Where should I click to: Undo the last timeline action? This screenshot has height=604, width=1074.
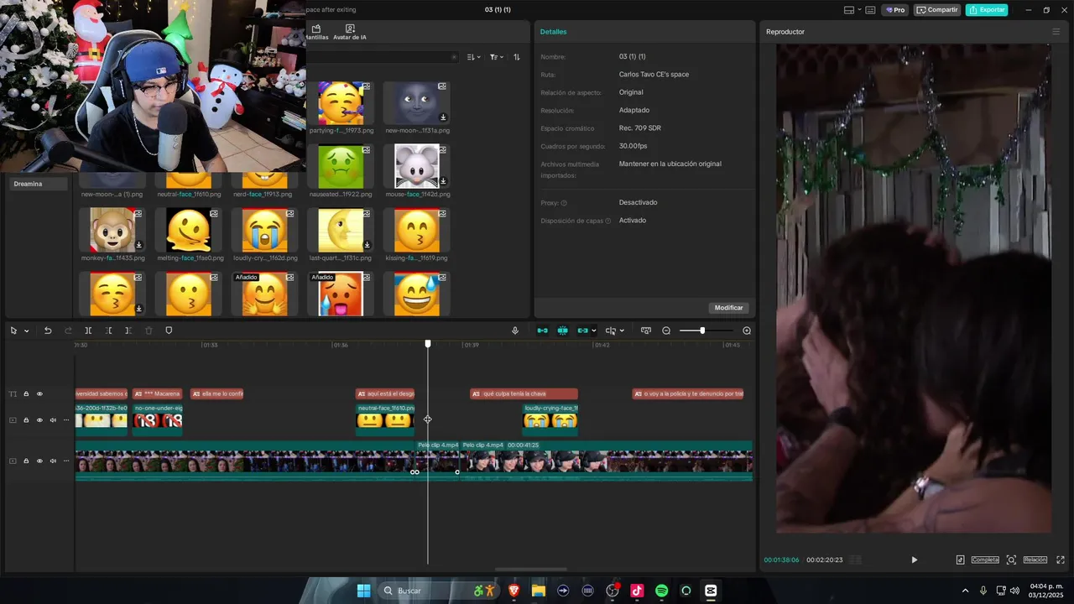coord(48,331)
